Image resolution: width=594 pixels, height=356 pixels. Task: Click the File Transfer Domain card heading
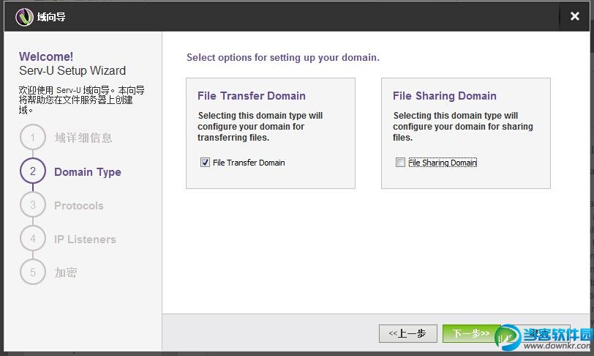[252, 96]
